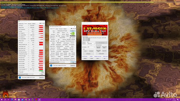Open taskbar Search

[x=5, y=100]
